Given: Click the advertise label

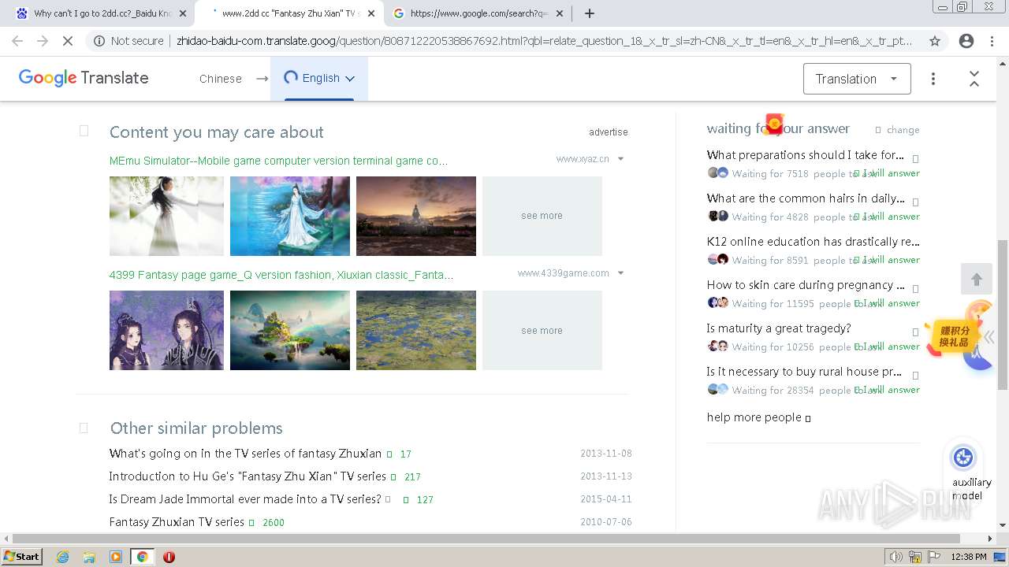Looking at the screenshot, I should coord(609,132).
